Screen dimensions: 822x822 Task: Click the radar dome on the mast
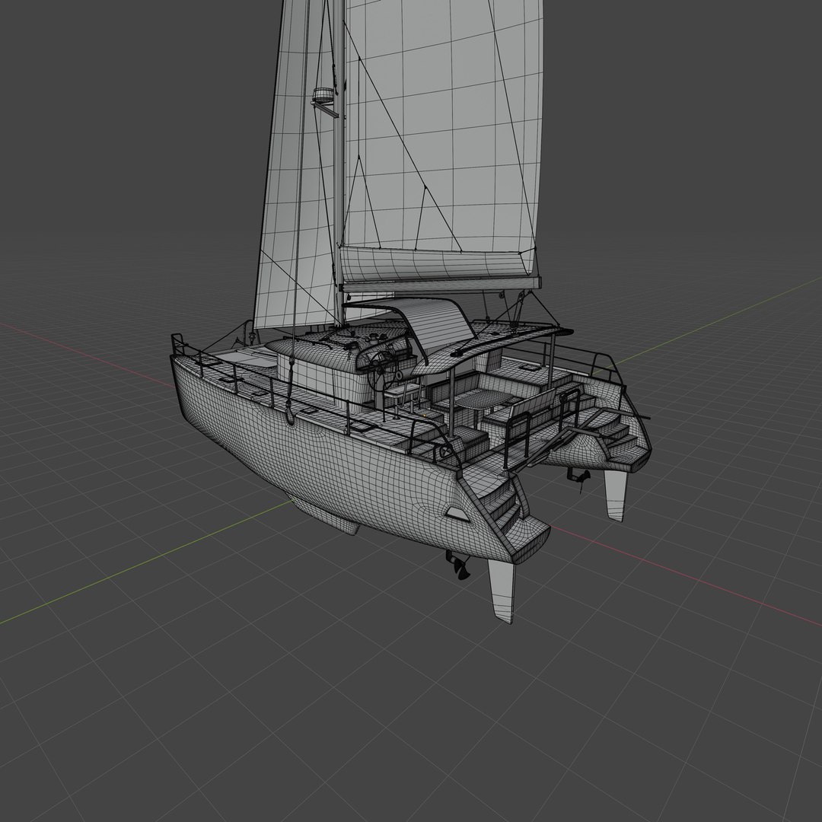(x=324, y=95)
